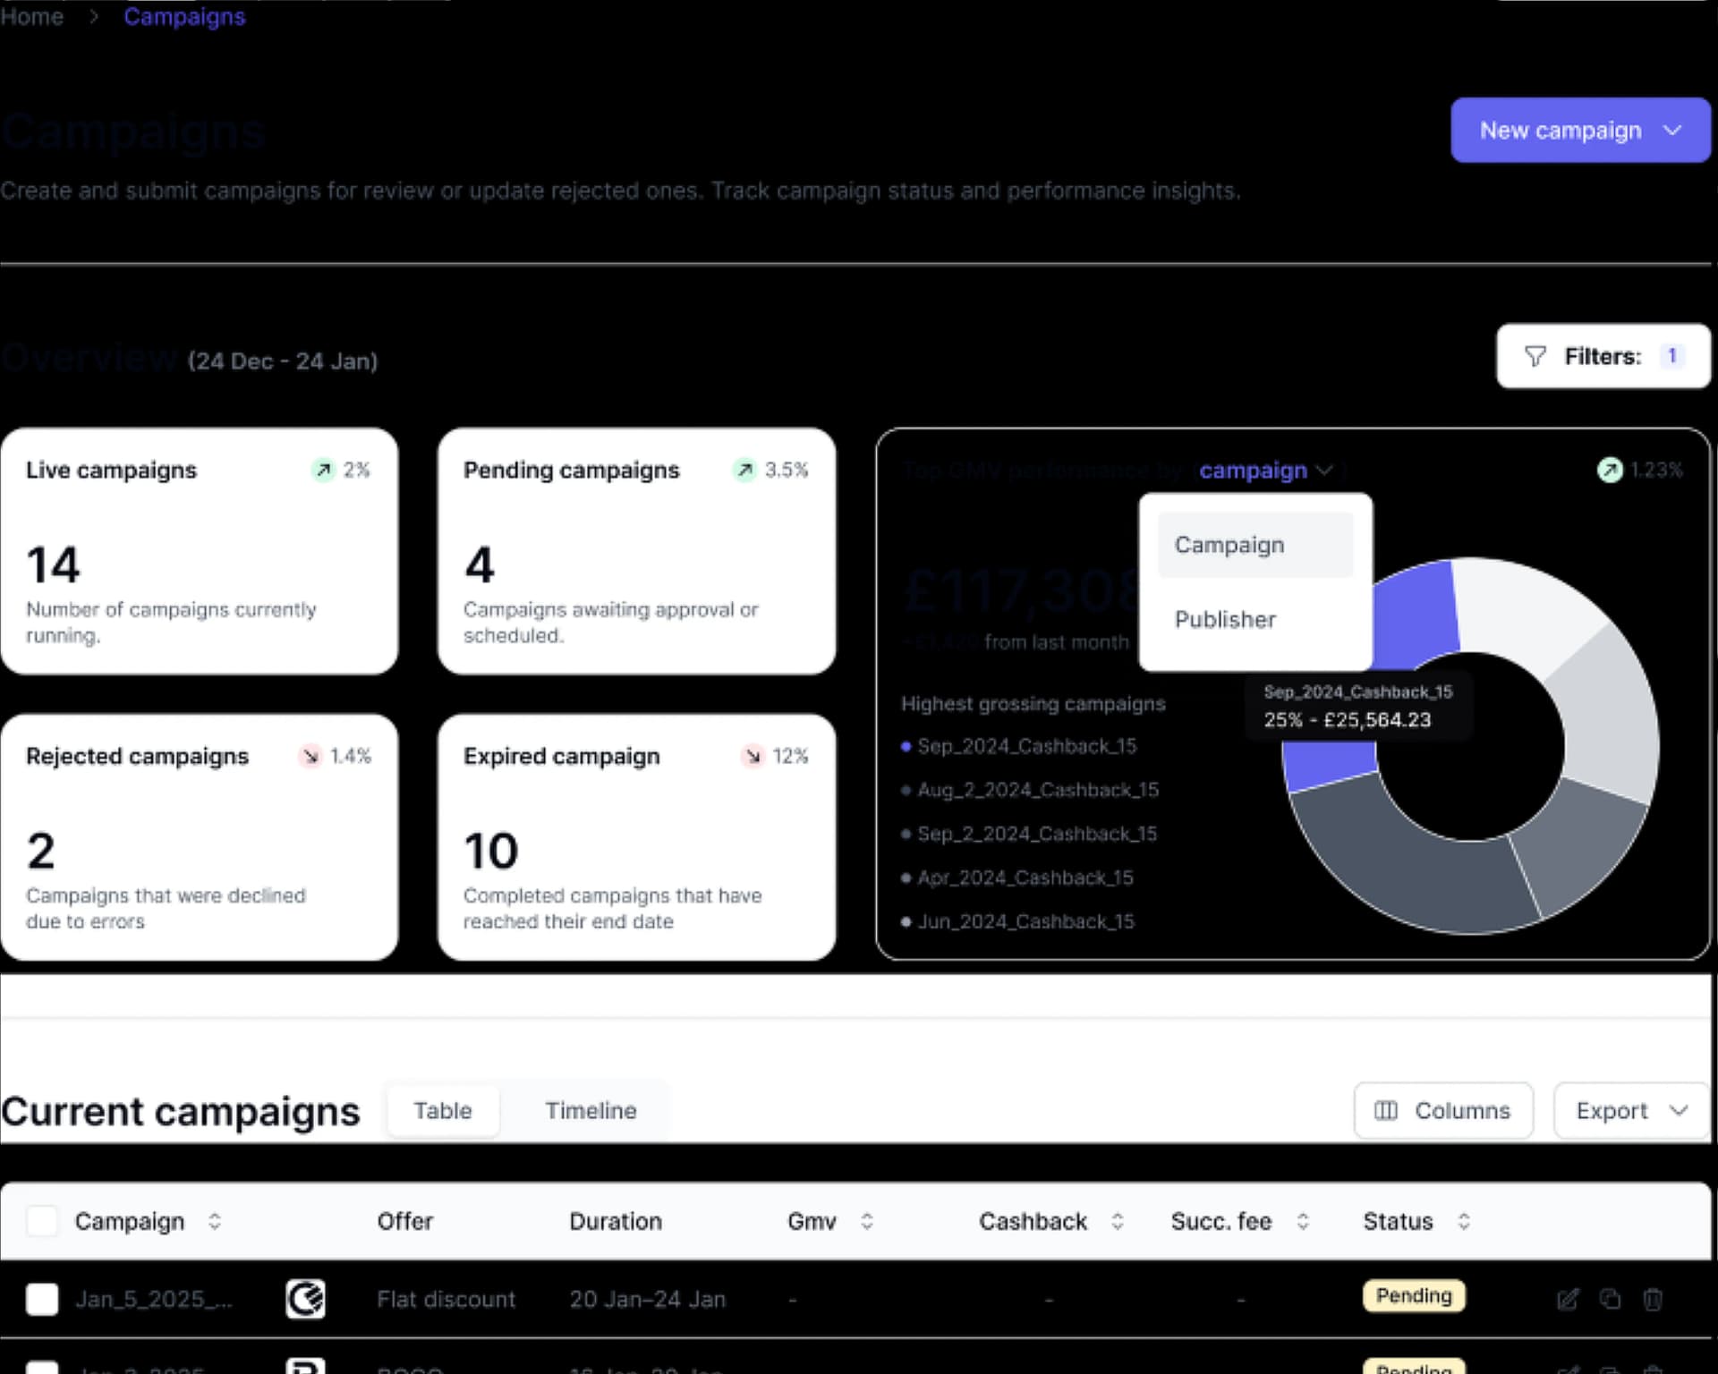Sort table by Cashback column arrows

pos(1117,1221)
